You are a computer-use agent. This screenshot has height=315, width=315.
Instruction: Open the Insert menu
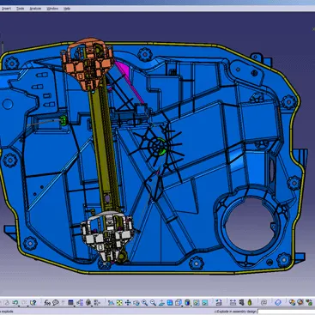tap(6, 9)
